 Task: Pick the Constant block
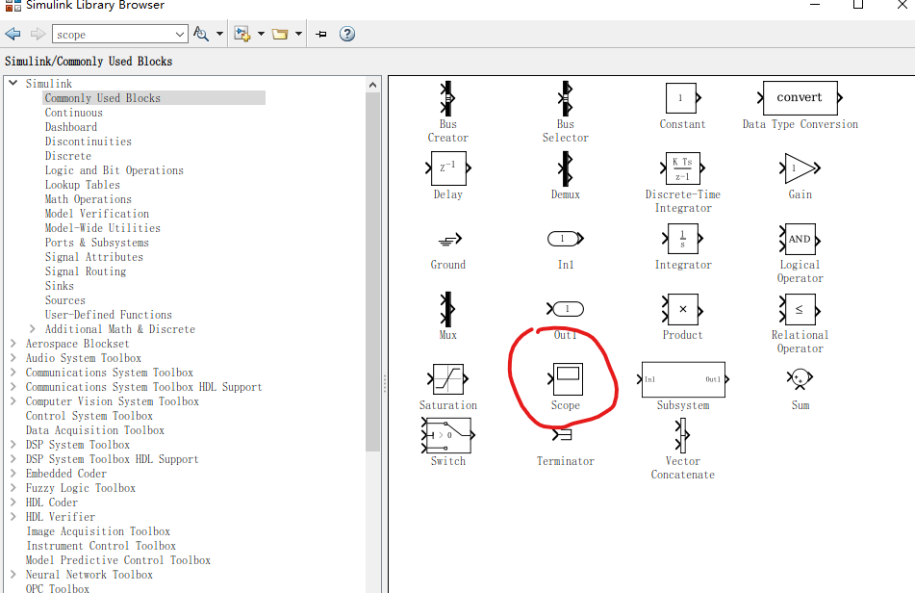tap(682, 97)
